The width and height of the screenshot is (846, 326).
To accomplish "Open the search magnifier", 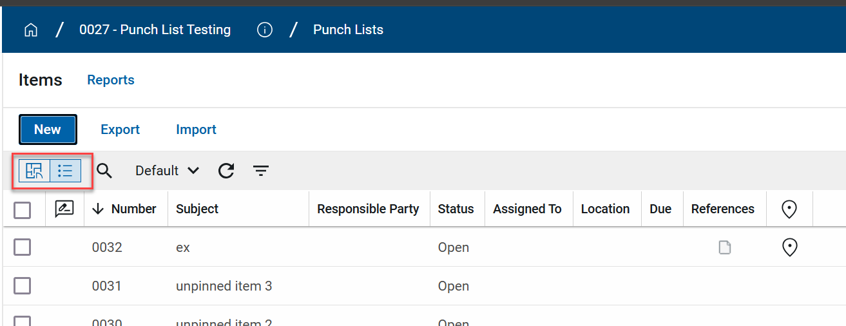I will point(104,171).
